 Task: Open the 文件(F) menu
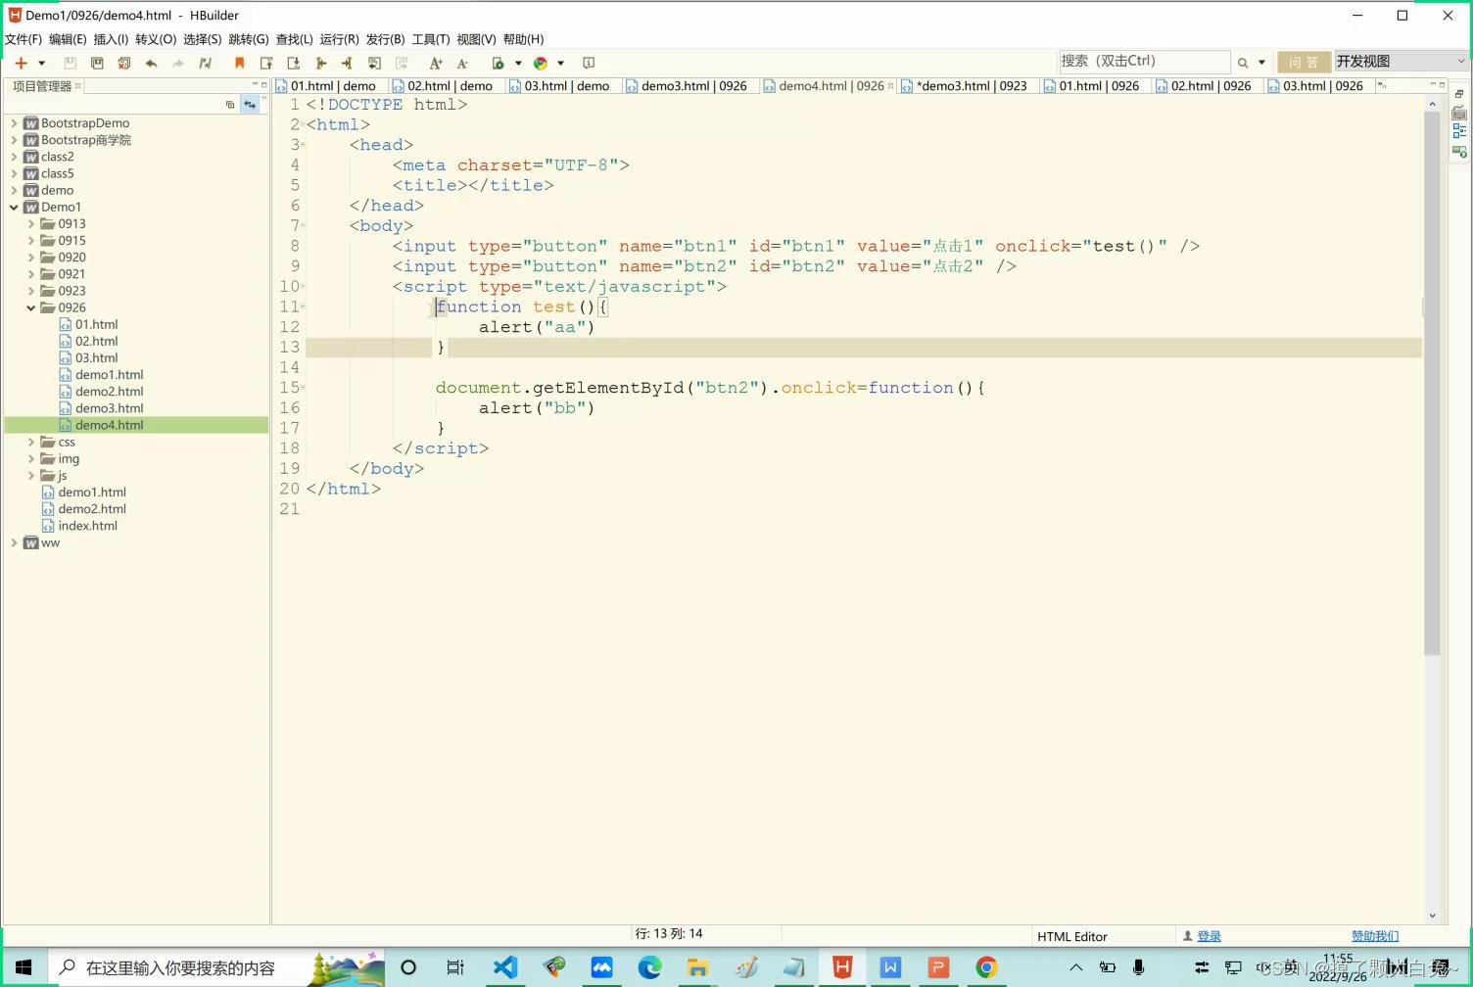(x=24, y=39)
